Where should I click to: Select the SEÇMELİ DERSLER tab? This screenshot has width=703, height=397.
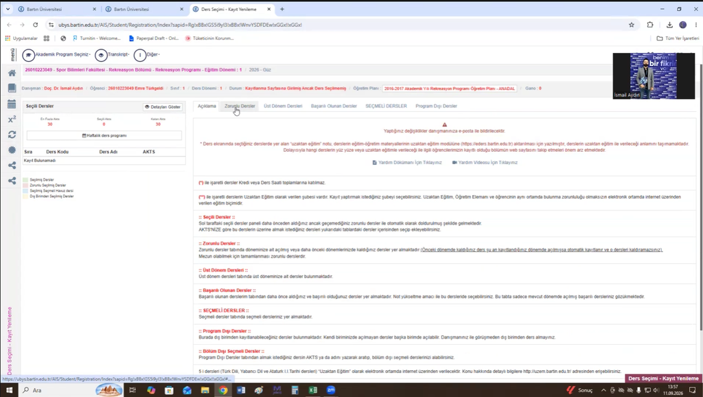pyautogui.click(x=386, y=106)
